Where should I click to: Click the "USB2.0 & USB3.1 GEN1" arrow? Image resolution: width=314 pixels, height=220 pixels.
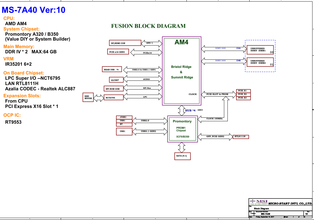[143, 70]
